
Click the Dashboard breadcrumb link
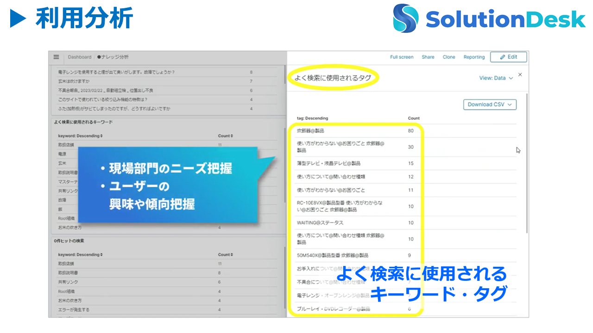(80, 57)
